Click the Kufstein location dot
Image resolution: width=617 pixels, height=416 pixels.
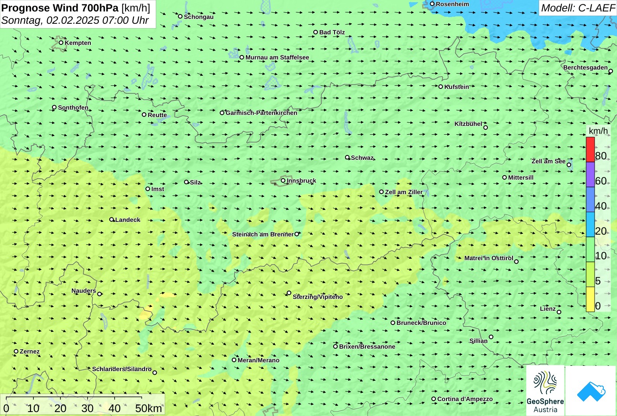point(441,87)
